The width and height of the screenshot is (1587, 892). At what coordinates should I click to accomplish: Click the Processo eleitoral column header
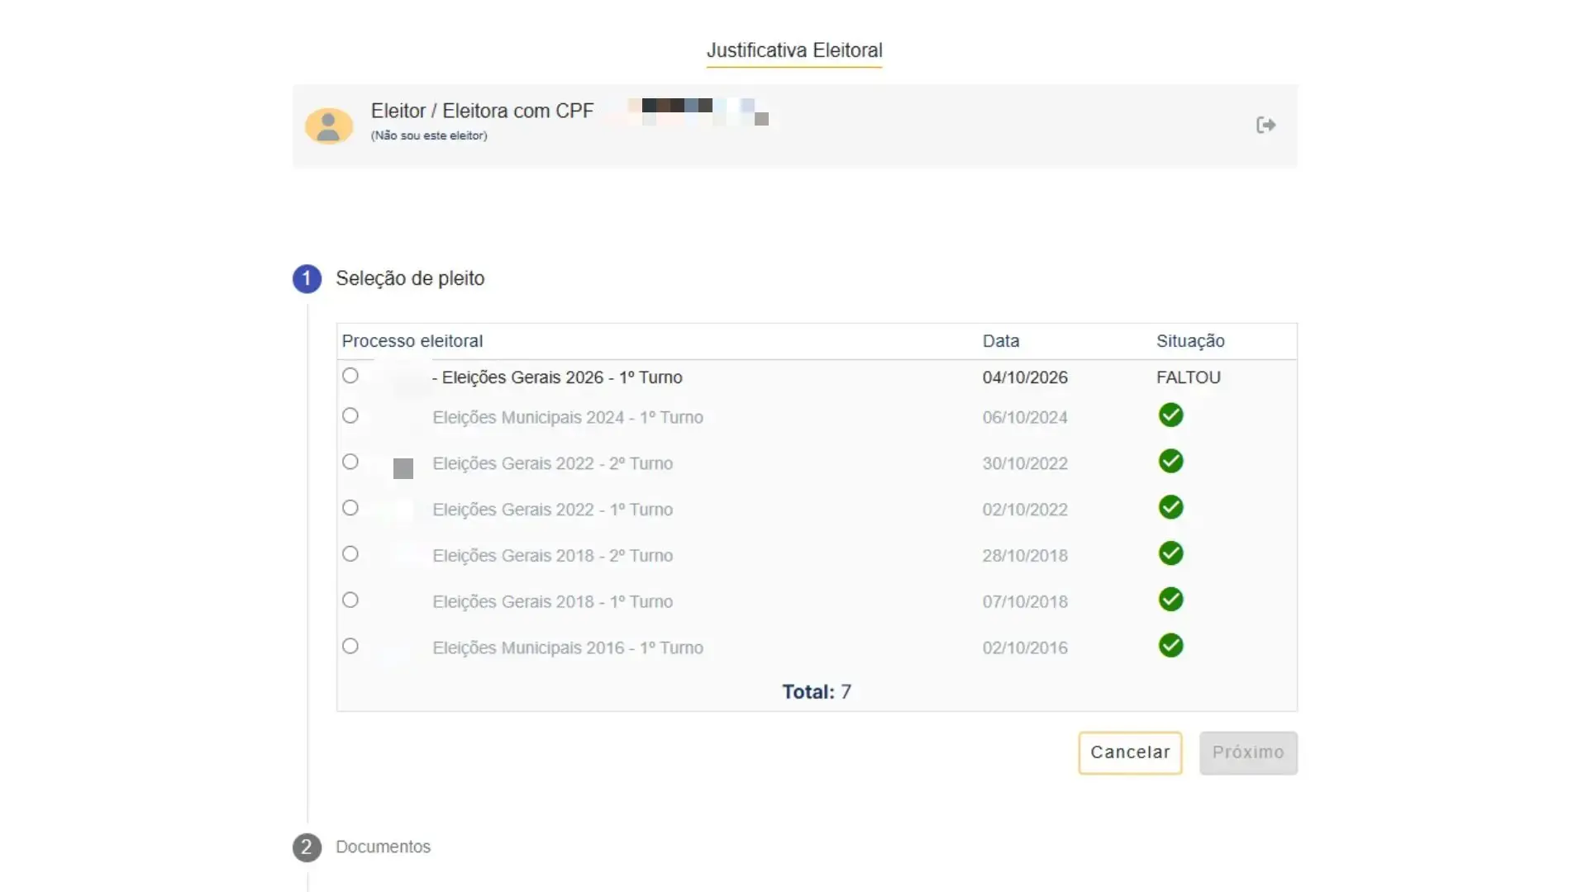[412, 341]
